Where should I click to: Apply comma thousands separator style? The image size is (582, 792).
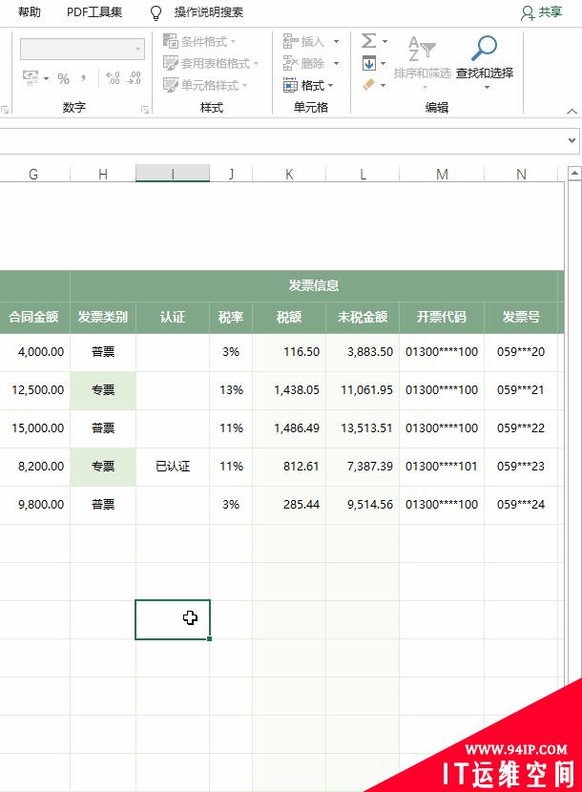coord(83,78)
